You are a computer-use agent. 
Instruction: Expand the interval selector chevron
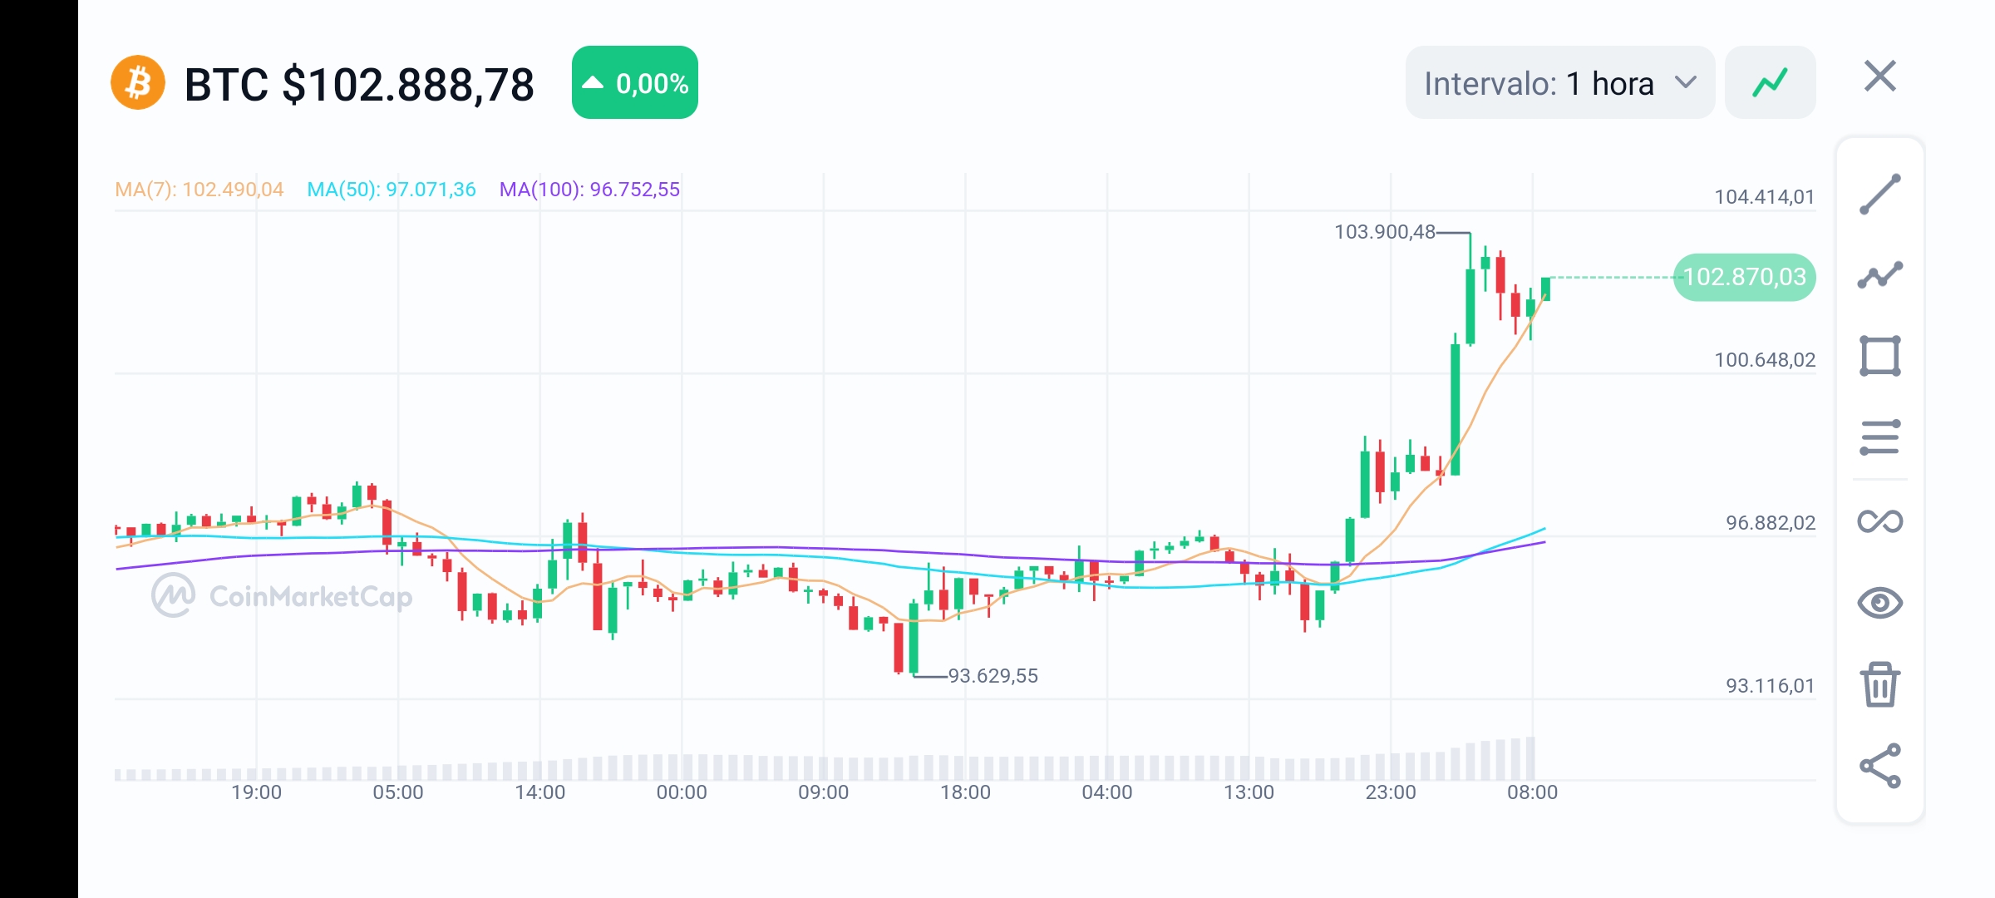[x=1688, y=82]
